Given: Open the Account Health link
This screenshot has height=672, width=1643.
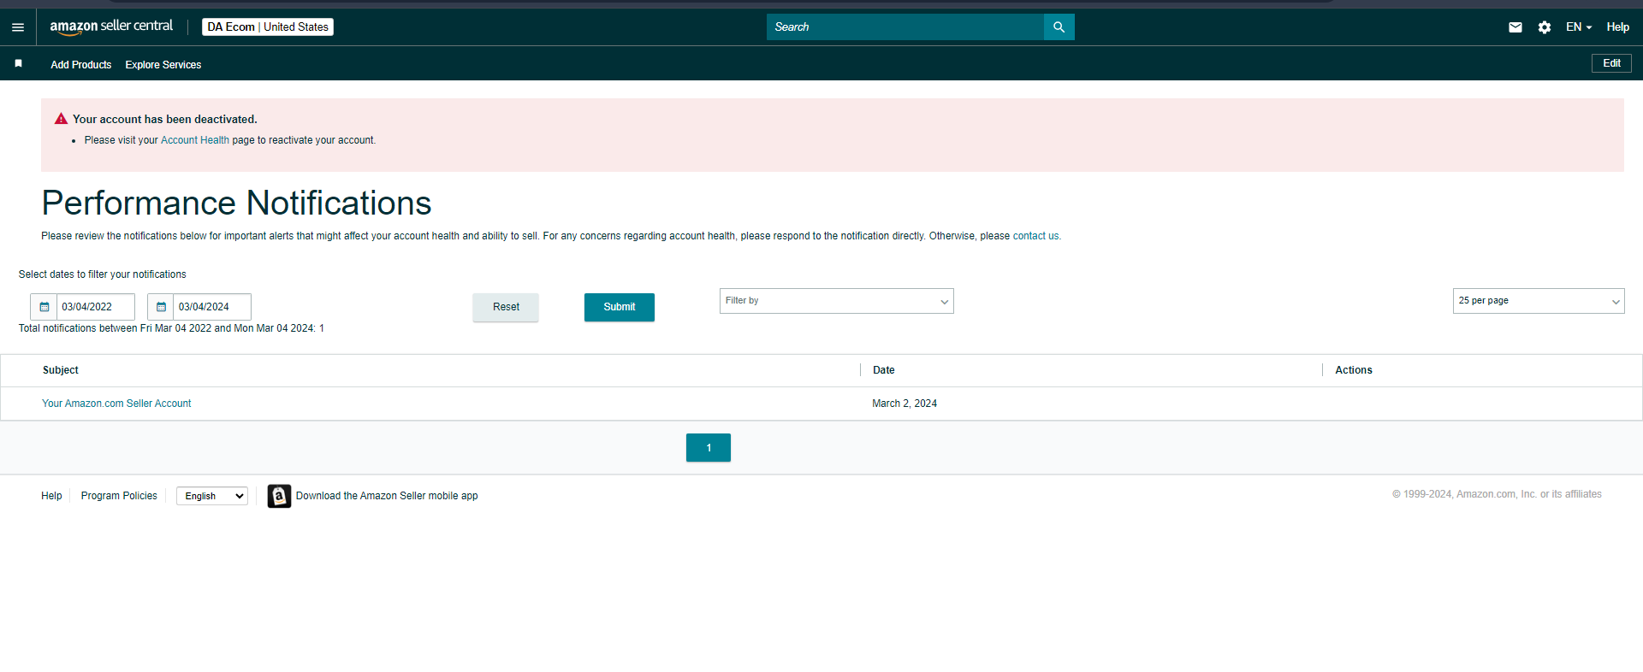Looking at the screenshot, I should coord(195,140).
